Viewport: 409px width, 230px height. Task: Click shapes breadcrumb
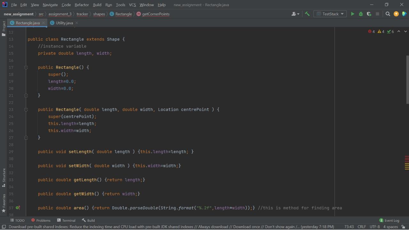[99, 14]
